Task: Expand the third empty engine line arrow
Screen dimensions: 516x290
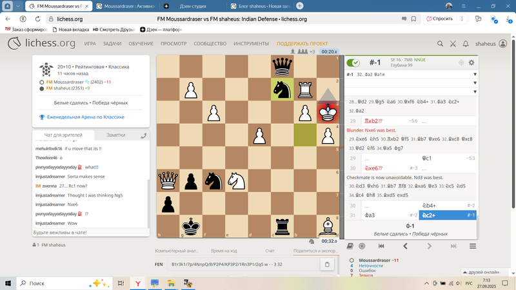Action: pyautogui.click(x=475, y=92)
